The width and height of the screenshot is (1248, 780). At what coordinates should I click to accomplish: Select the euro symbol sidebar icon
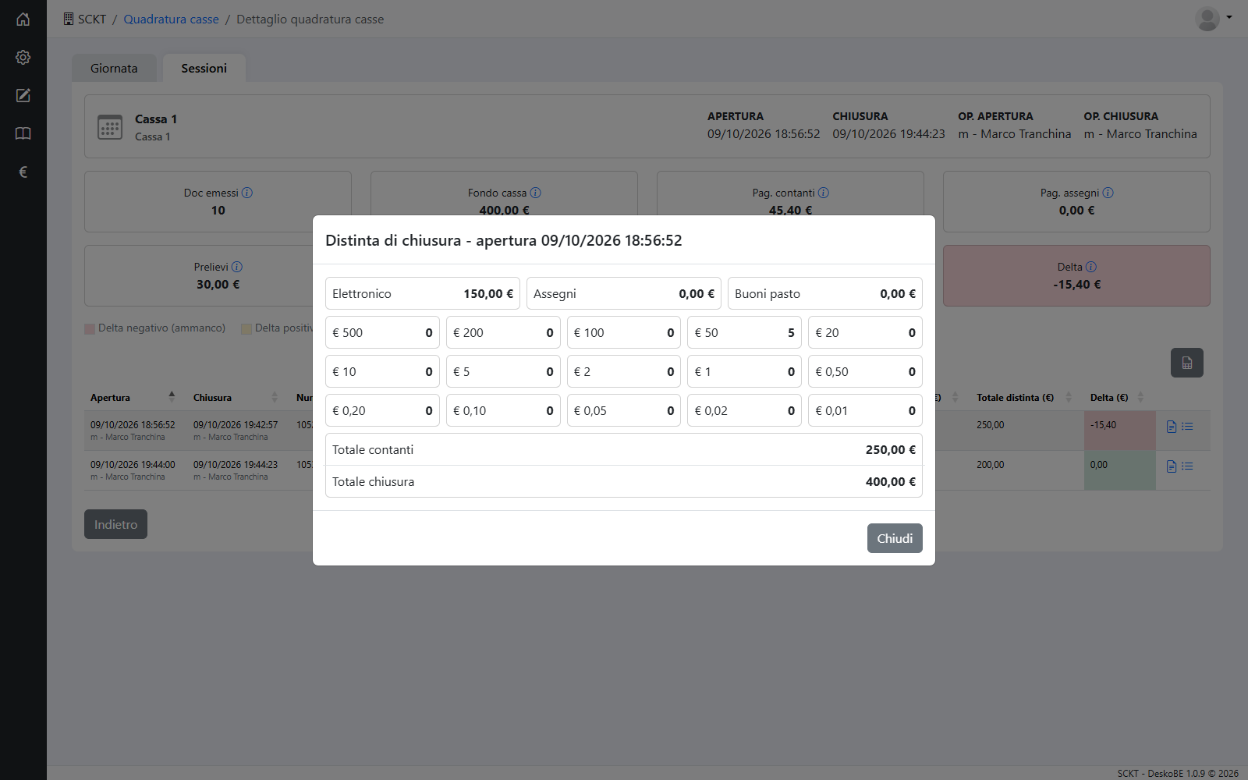tap(23, 172)
